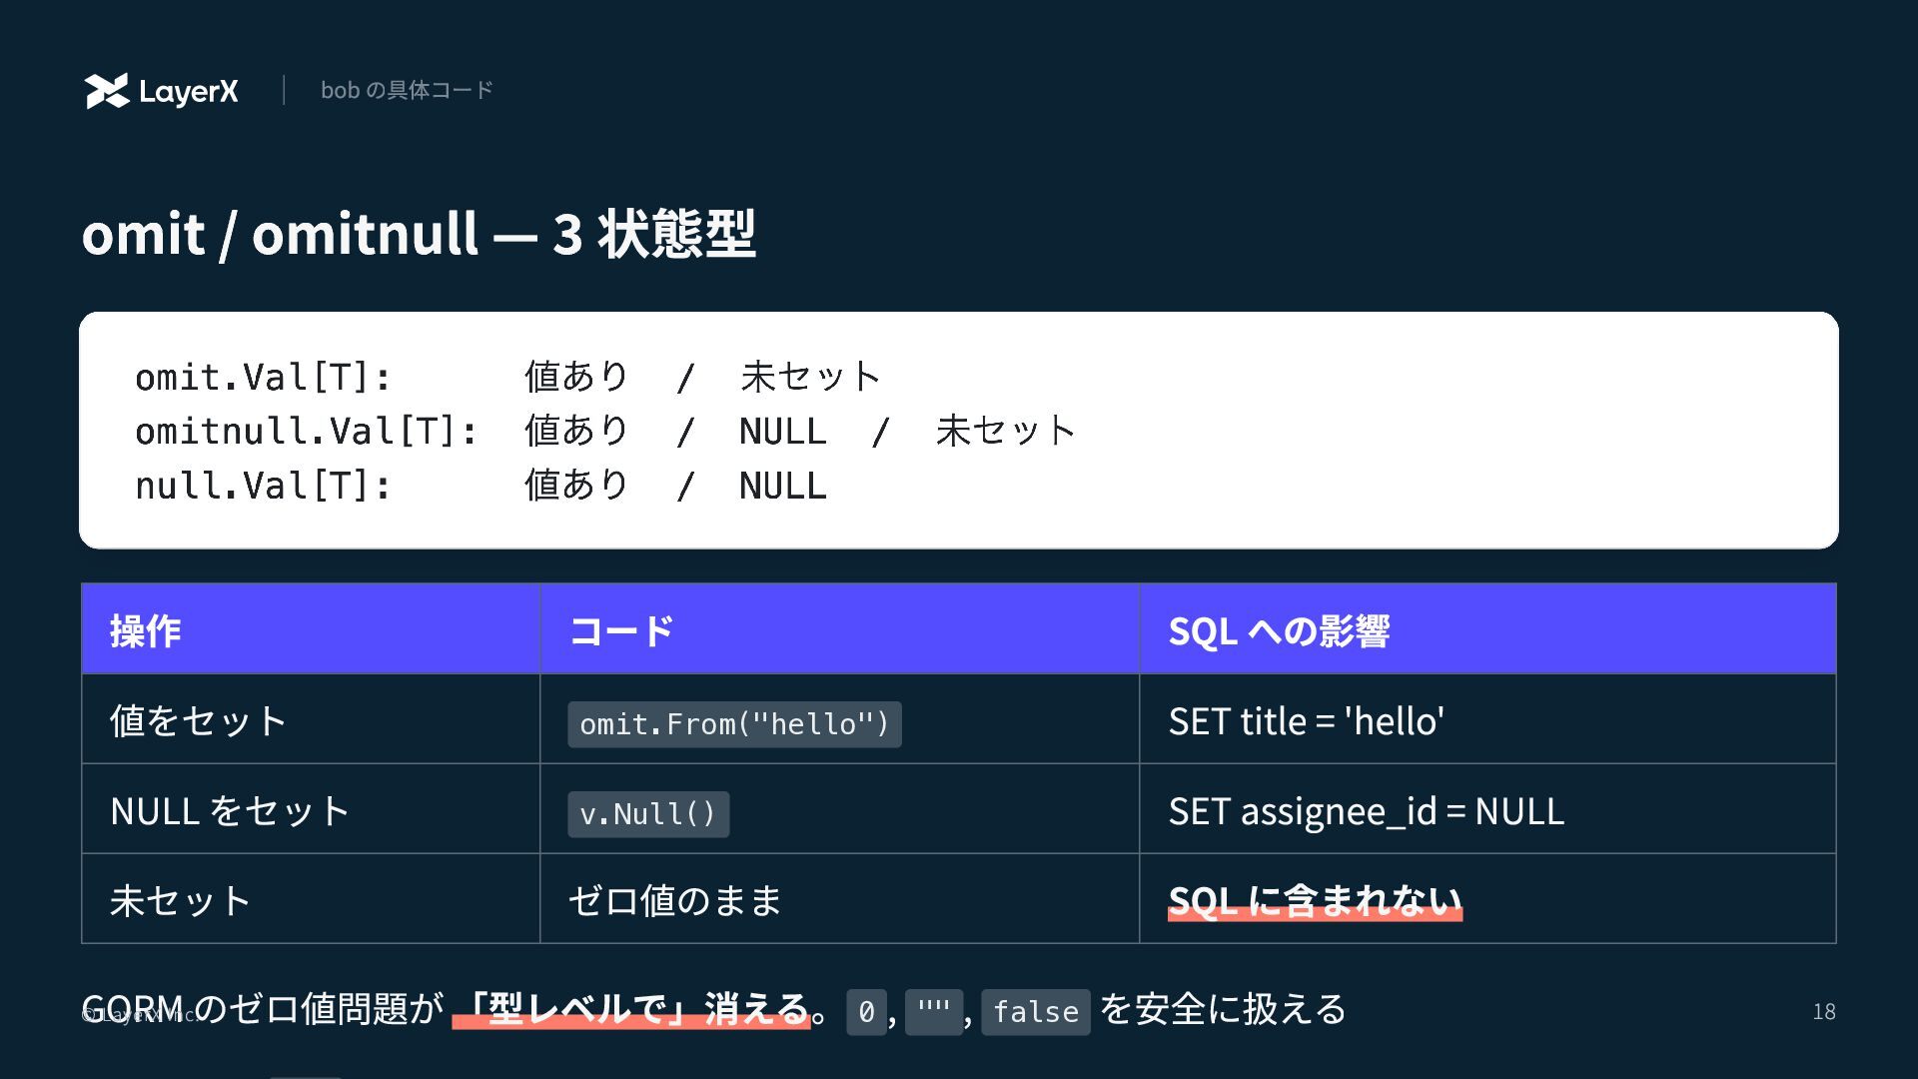Click the 'SET title = 'hello'' cell

click(x=1306, y=720)
